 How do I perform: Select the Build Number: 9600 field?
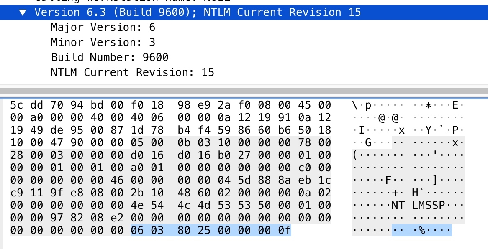109,57
